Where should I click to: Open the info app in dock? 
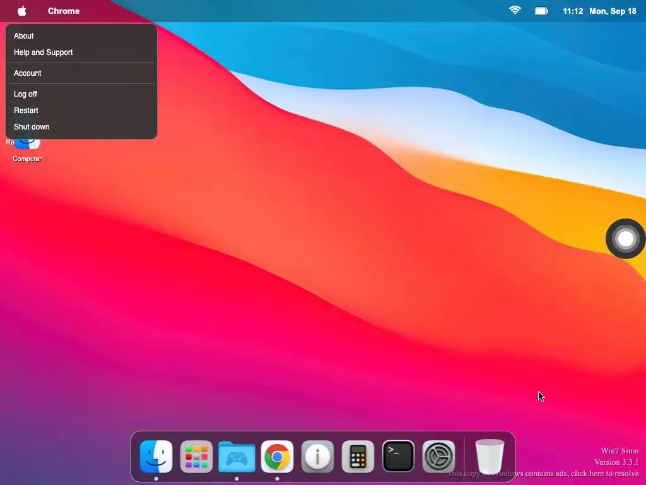tap(318, 457)
